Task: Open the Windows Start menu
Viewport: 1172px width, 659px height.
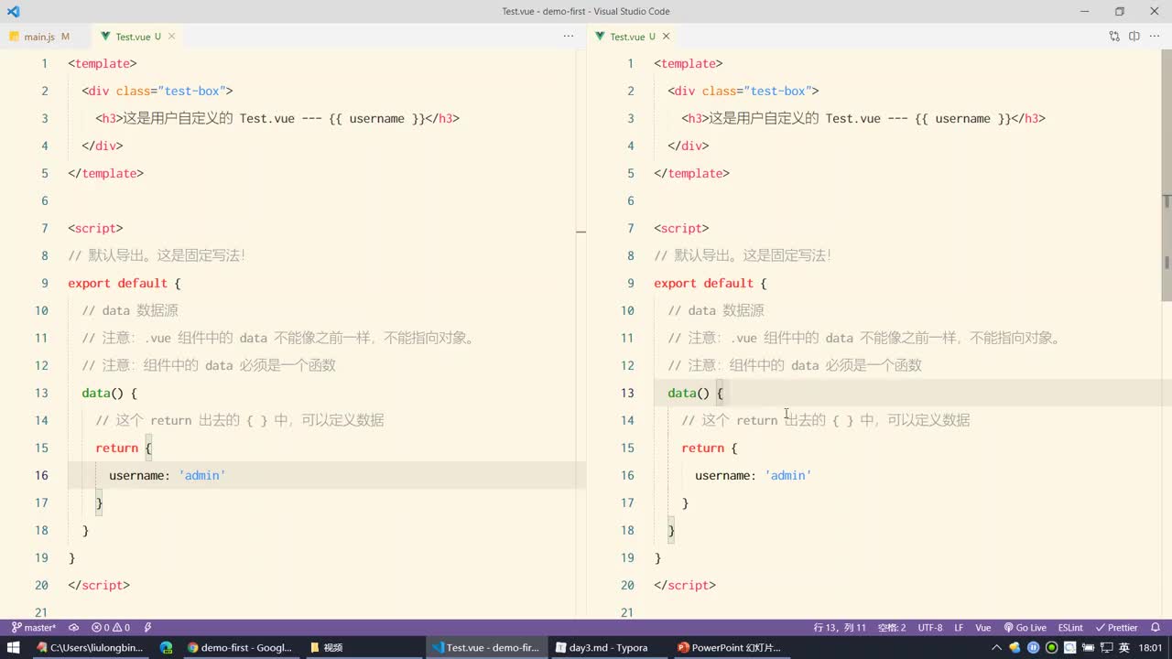Action: [14, 647]
